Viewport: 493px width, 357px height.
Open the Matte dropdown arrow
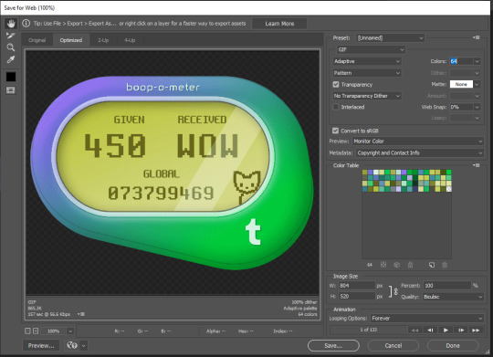477,84
